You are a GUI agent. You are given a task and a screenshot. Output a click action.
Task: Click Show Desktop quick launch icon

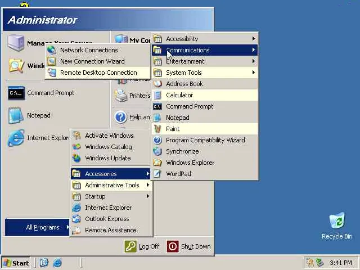[x=44, y=263]
